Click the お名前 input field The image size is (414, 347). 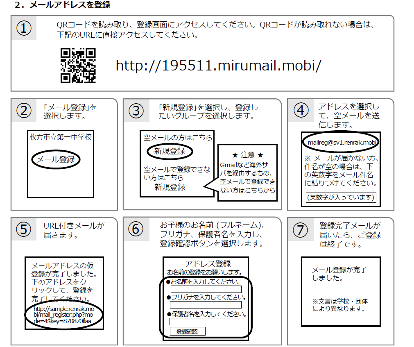pos(206,289)
